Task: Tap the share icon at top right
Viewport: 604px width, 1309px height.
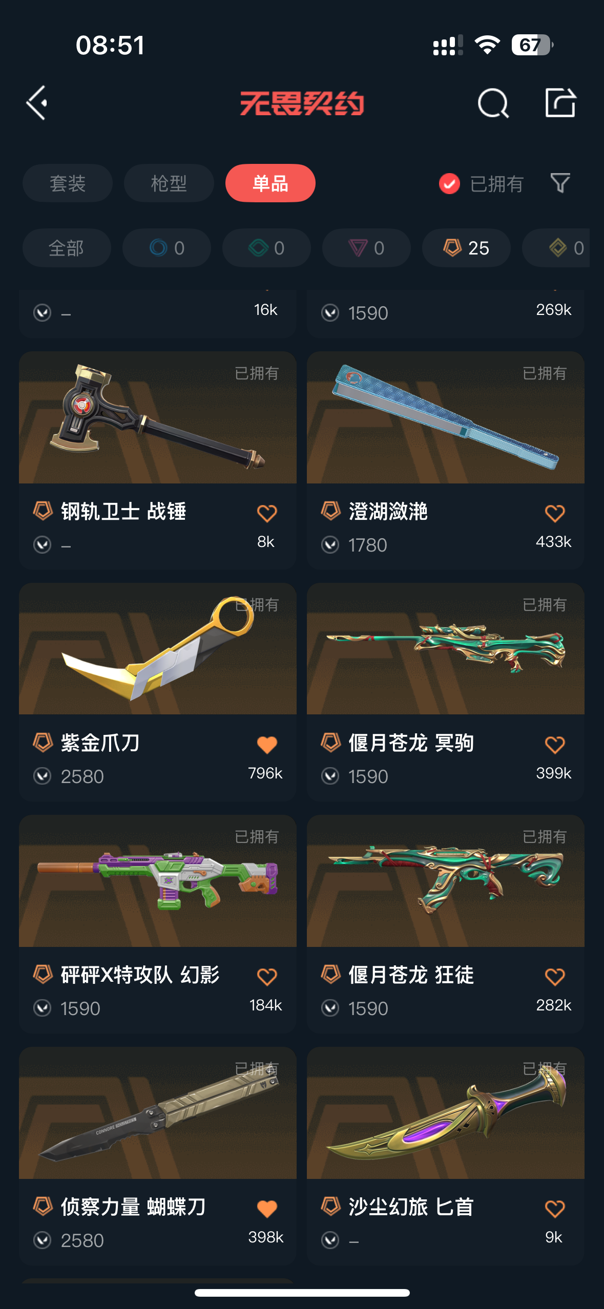Action: click(560, 102)
